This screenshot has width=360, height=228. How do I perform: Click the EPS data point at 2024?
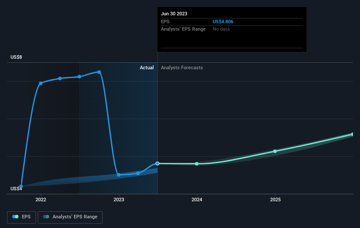pyautogui.click(x=197, y=164)
